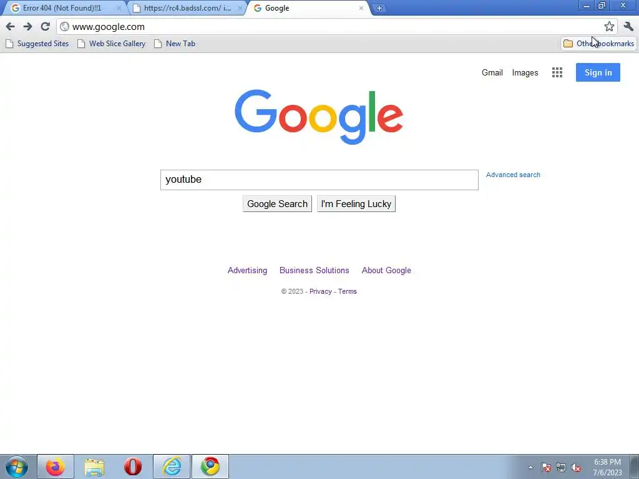
Task: Click the blue Sign in button
Action: [598, 72]
